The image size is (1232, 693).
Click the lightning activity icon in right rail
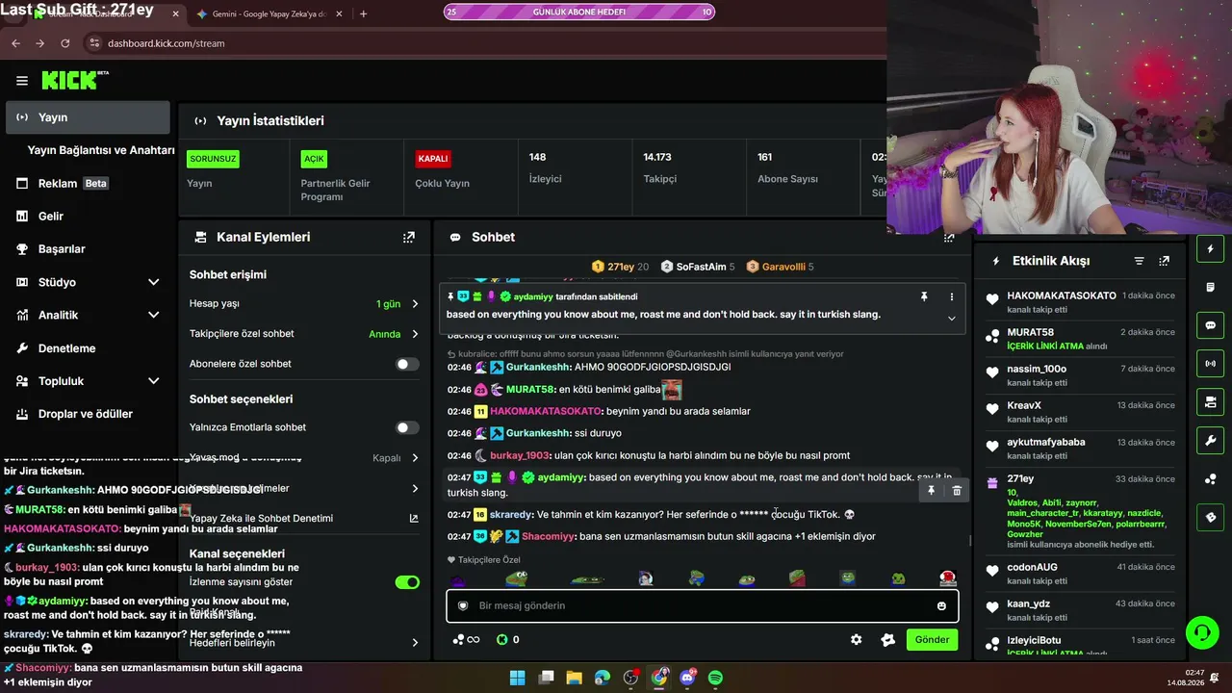tap(1210, 249)
